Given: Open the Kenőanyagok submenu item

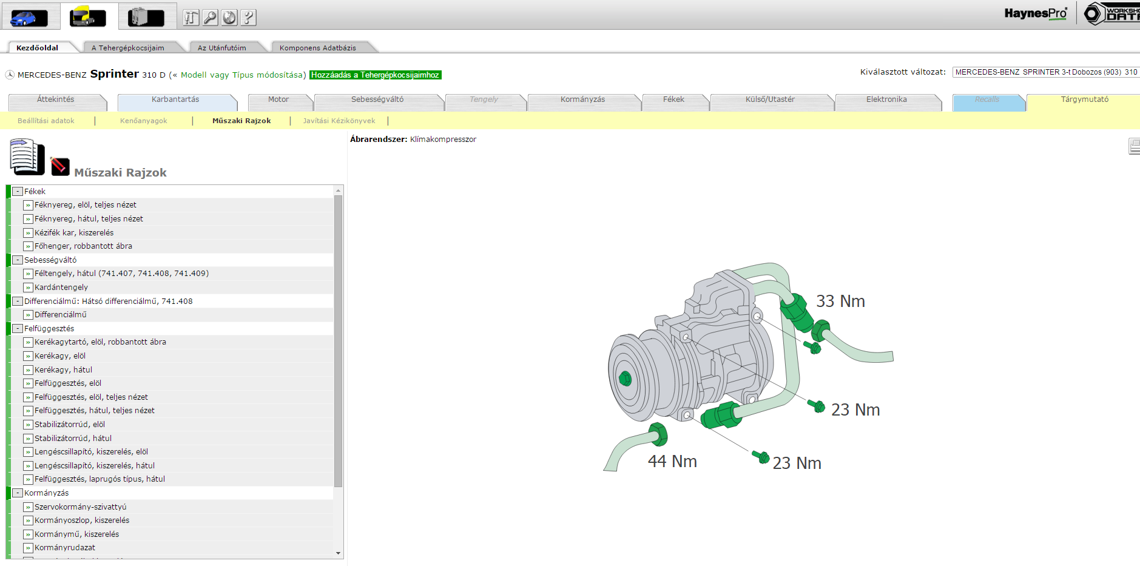Looking at the screenshot, I should pyautogui.click(x=143, y=121).
